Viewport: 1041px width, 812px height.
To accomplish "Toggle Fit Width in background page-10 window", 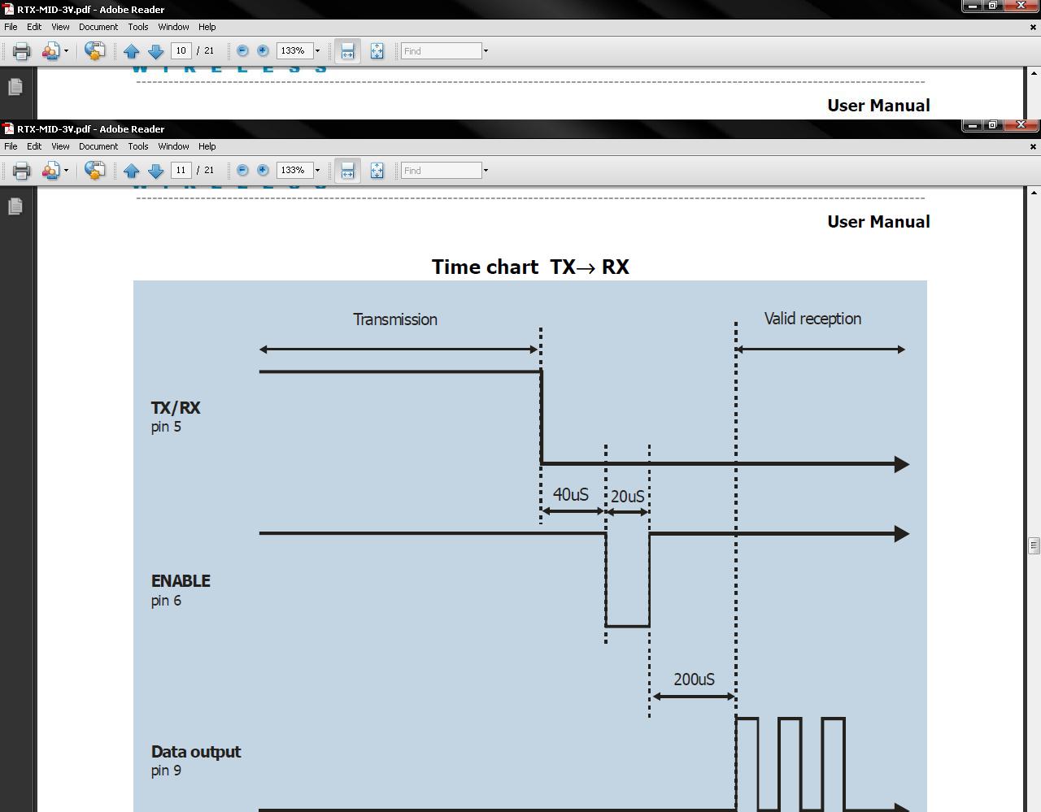I will (x=347, y=51).
